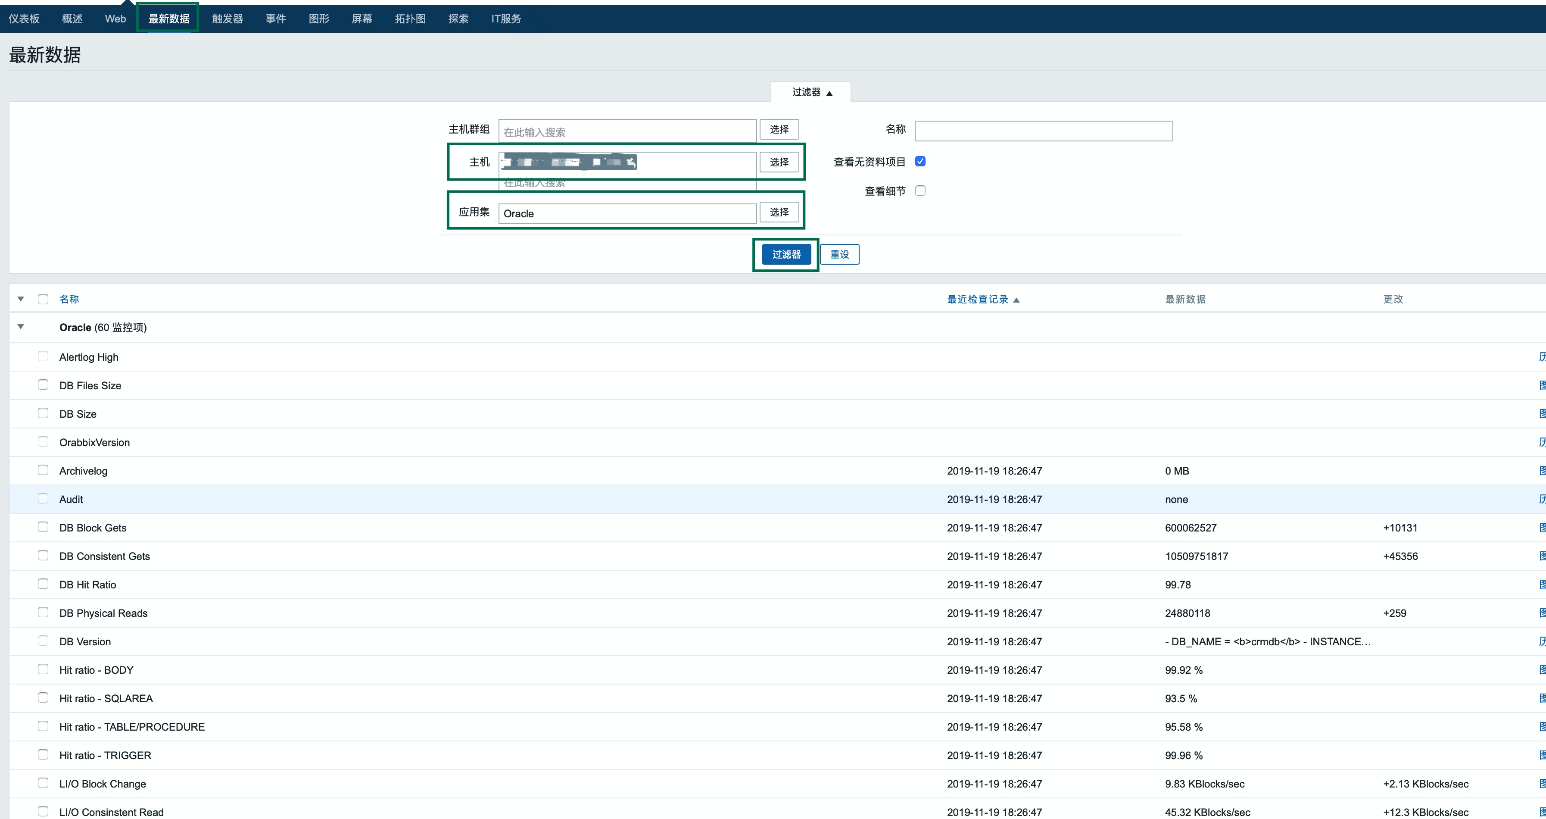Click the 名称 filter input field

tap(1042, 130)
